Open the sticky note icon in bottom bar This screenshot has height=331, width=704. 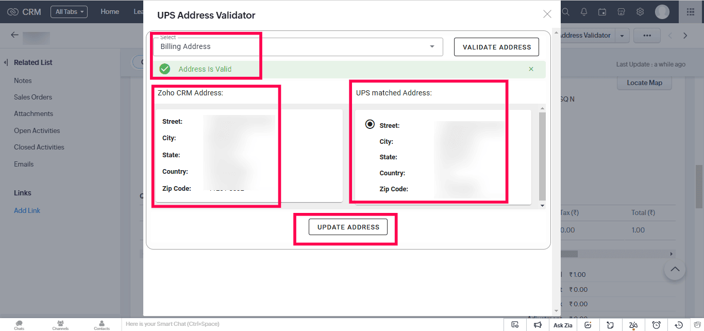click(610, 325)
